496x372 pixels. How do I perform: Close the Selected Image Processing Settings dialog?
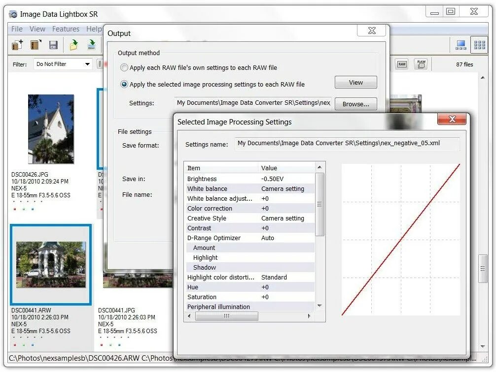pos(452,119)
